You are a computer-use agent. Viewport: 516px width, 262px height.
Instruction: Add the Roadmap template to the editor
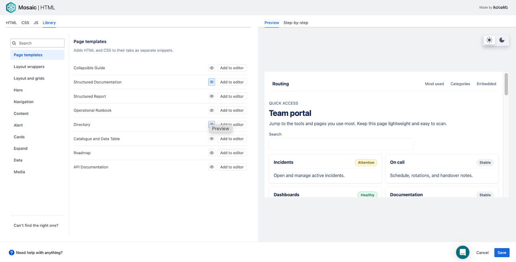[x=232, y=153]
